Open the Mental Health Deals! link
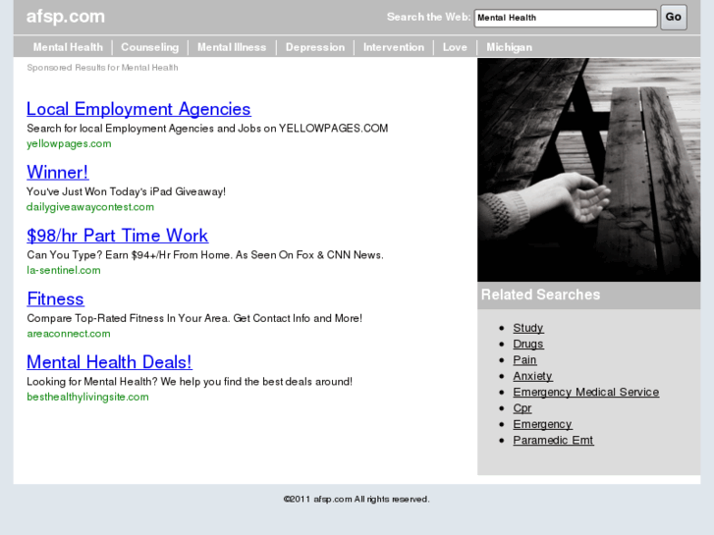 coord(109,362)
